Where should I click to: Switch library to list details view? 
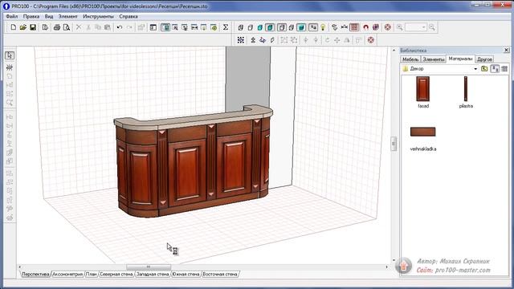pyautogui.click(x=504, y=69)
